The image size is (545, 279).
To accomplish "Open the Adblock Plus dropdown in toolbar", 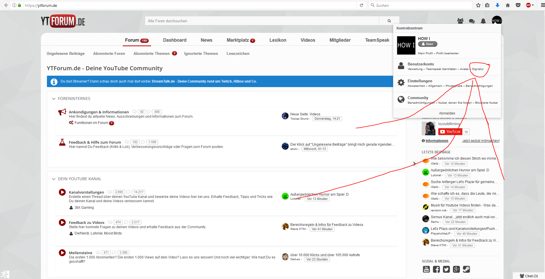I will coord(530,5).
